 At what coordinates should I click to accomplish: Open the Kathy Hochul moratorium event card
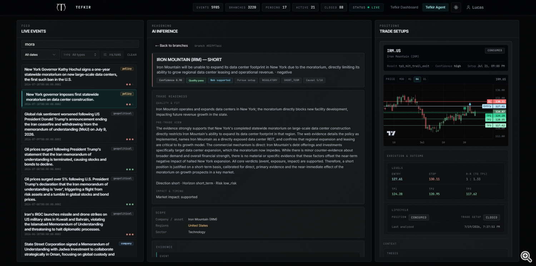coord(79,77)
